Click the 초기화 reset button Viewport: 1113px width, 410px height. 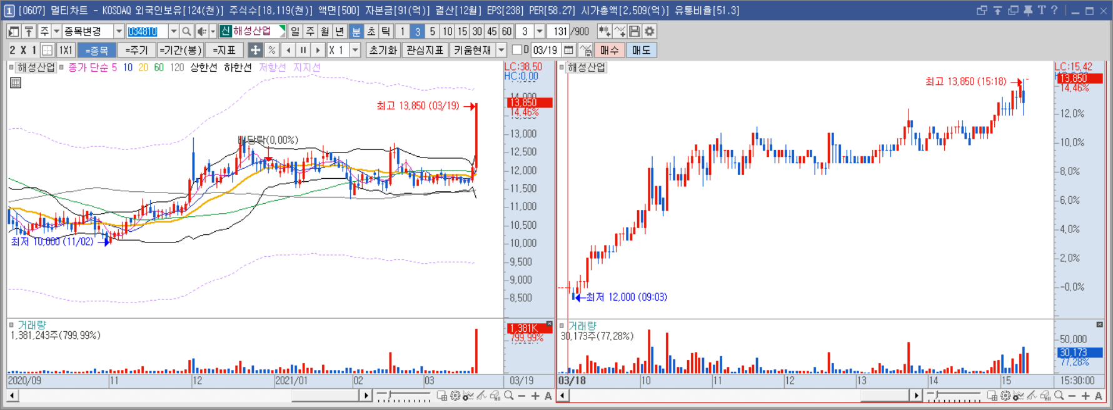(x=383, y=50)
